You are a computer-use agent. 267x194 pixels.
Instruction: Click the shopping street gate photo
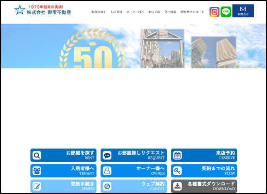(x=162, y=48)
